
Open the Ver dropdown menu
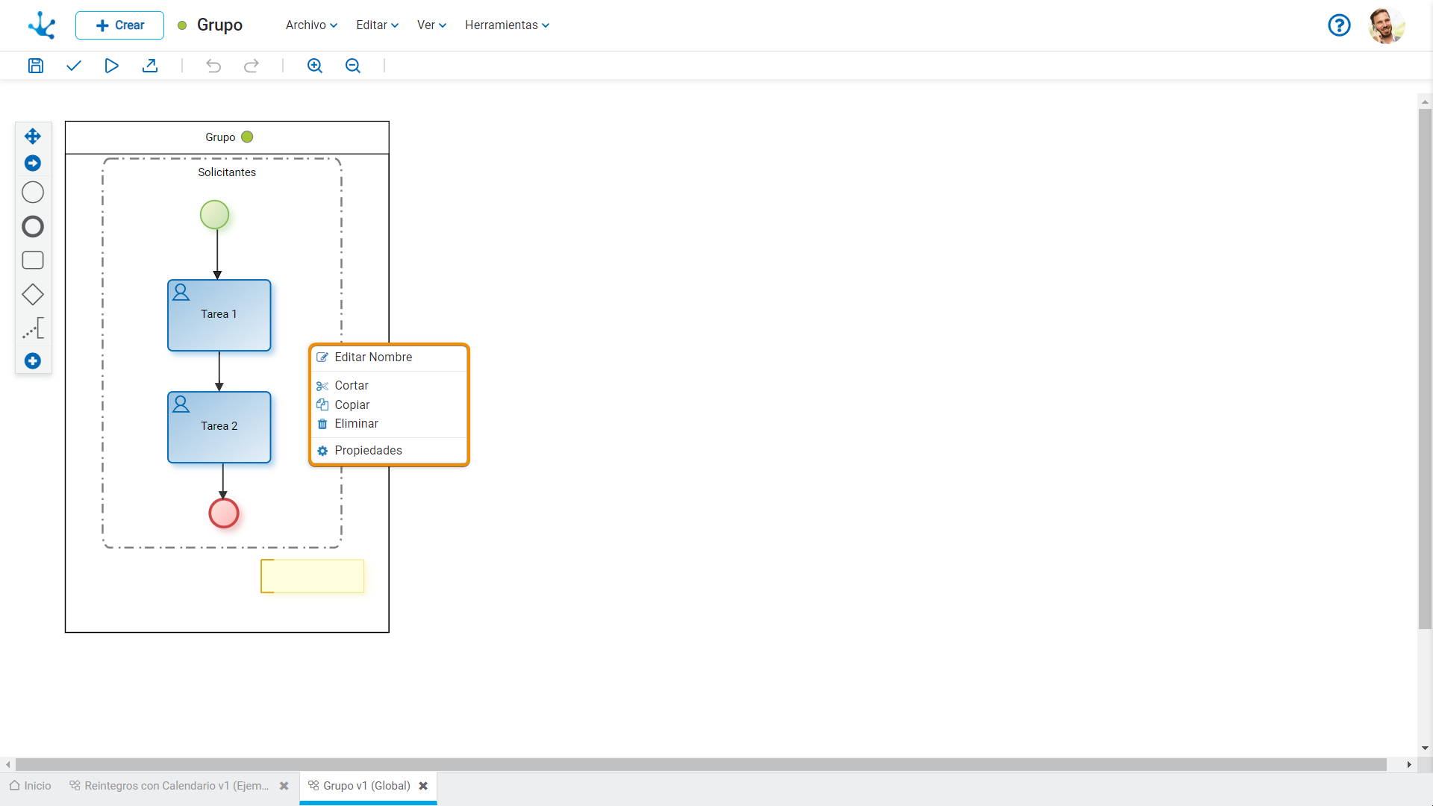tap(431, 25)
